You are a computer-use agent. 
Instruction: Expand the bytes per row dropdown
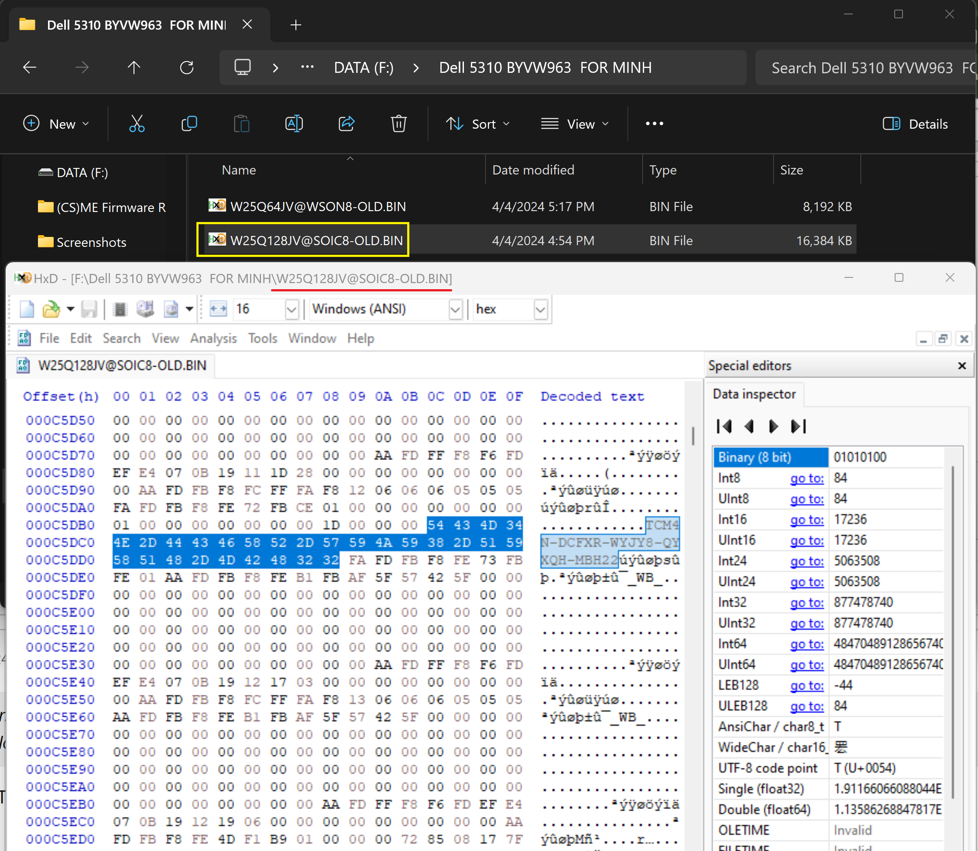[292, 310]
